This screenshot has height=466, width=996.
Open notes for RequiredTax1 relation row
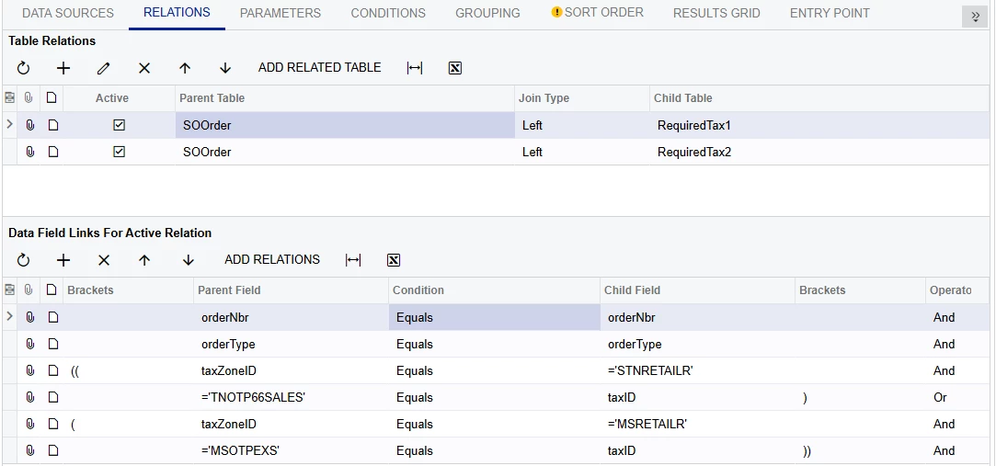(x=52, y=125)
